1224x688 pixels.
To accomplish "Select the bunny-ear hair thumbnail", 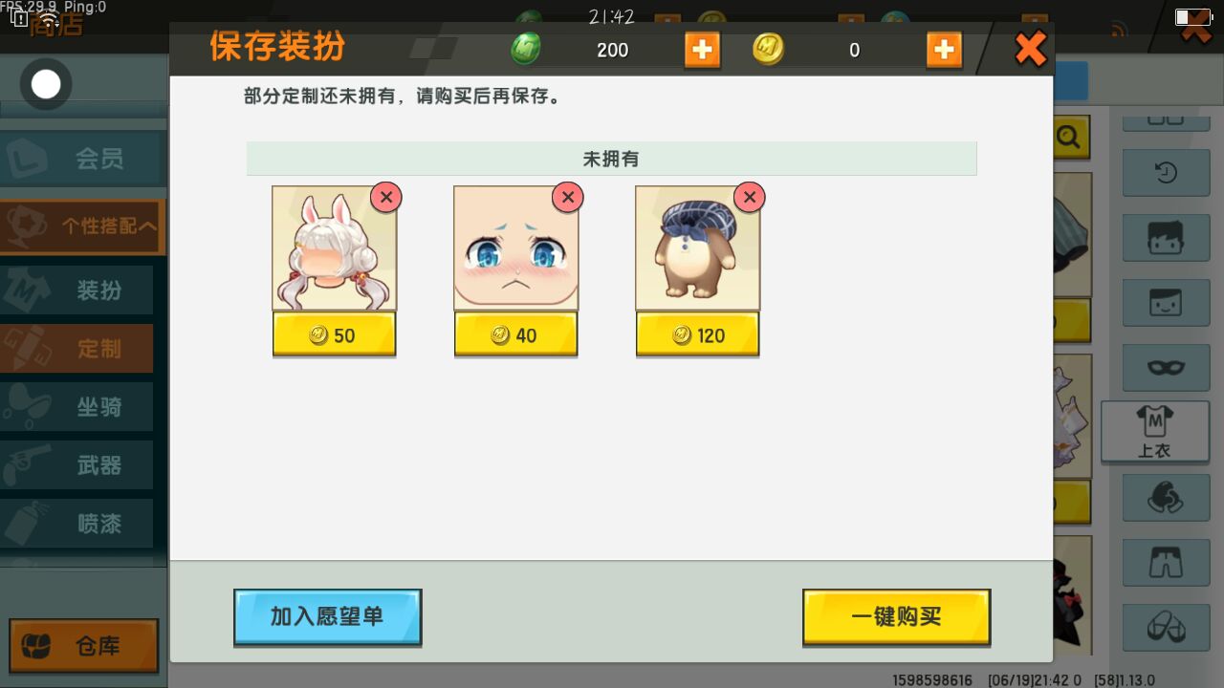I will (334, 248).
